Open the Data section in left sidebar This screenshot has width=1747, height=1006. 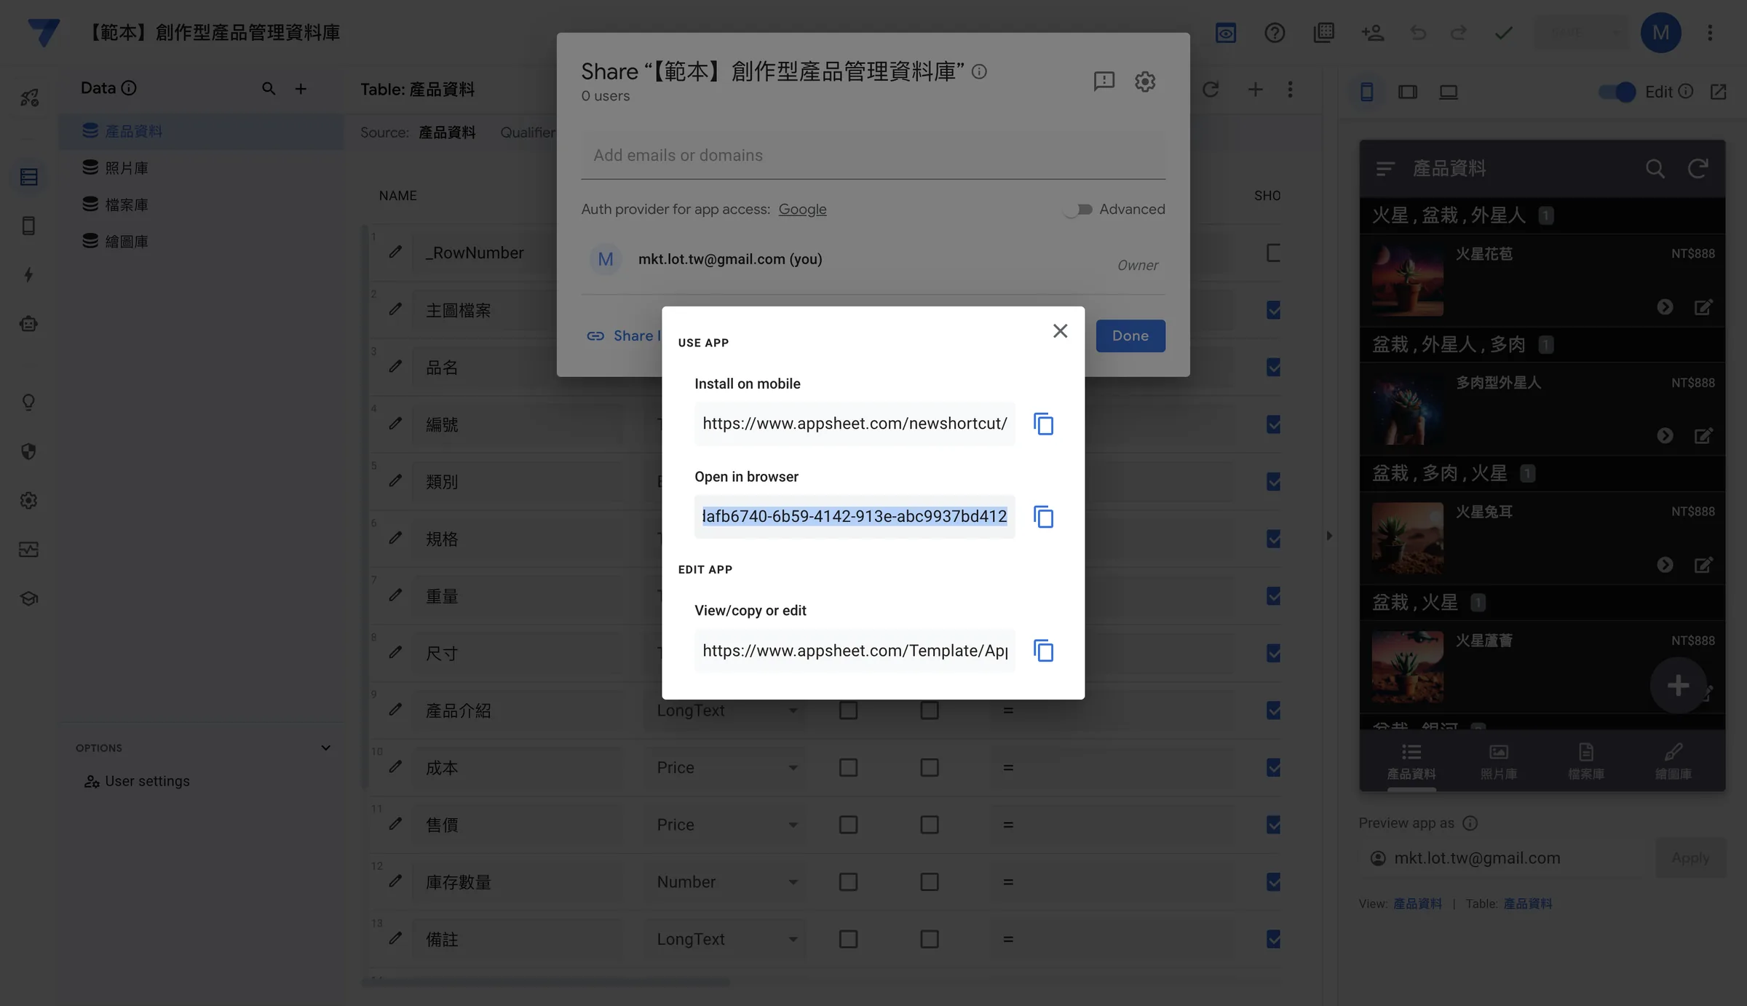coord(28,177)
